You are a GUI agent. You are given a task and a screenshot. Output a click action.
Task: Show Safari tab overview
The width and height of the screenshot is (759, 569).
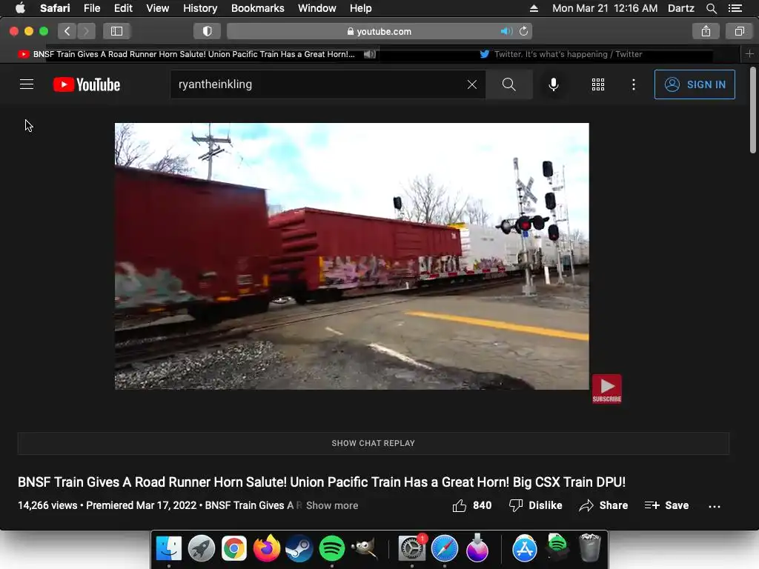click(739, 31)
